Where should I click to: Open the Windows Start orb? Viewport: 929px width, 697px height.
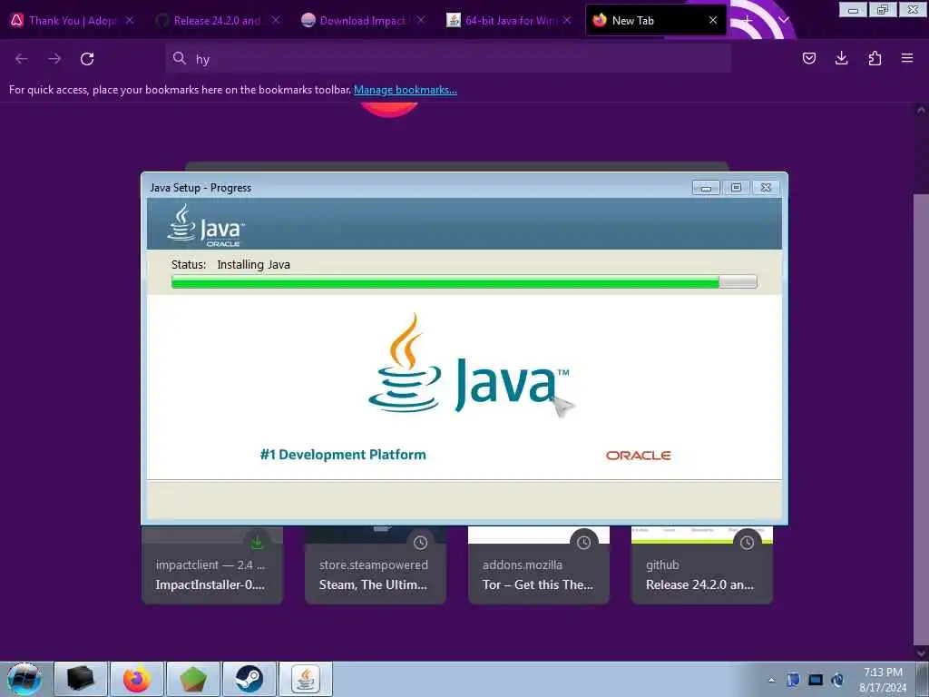click(24, 679)
